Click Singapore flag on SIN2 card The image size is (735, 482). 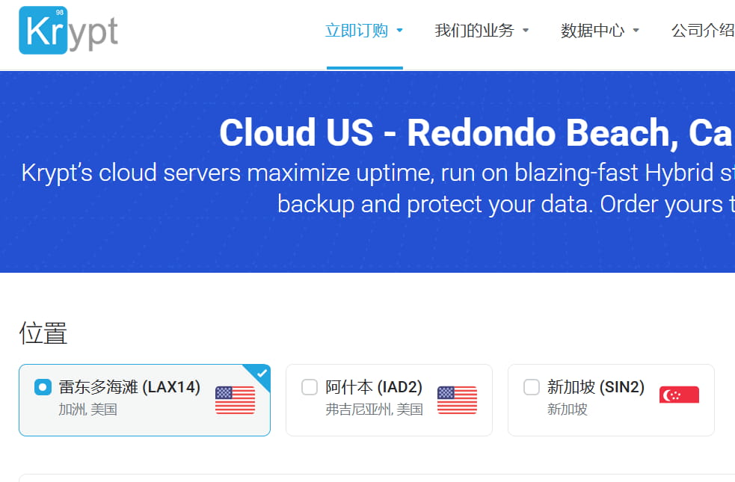(x=679, y=395)
